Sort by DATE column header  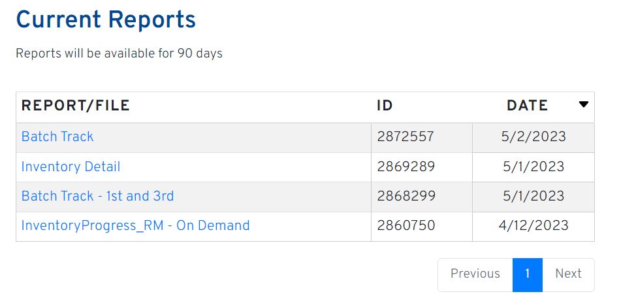click(527, 106)
